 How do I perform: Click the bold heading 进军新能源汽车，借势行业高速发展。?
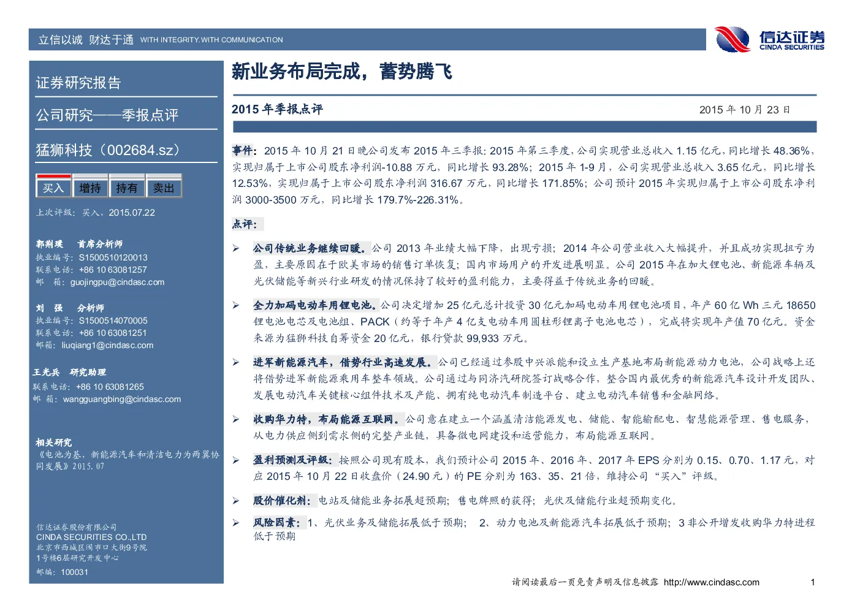pos(345,362)
